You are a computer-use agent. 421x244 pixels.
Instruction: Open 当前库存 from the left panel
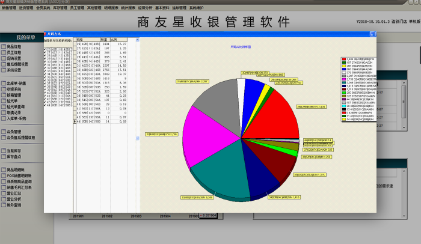[x=14, y=150]
